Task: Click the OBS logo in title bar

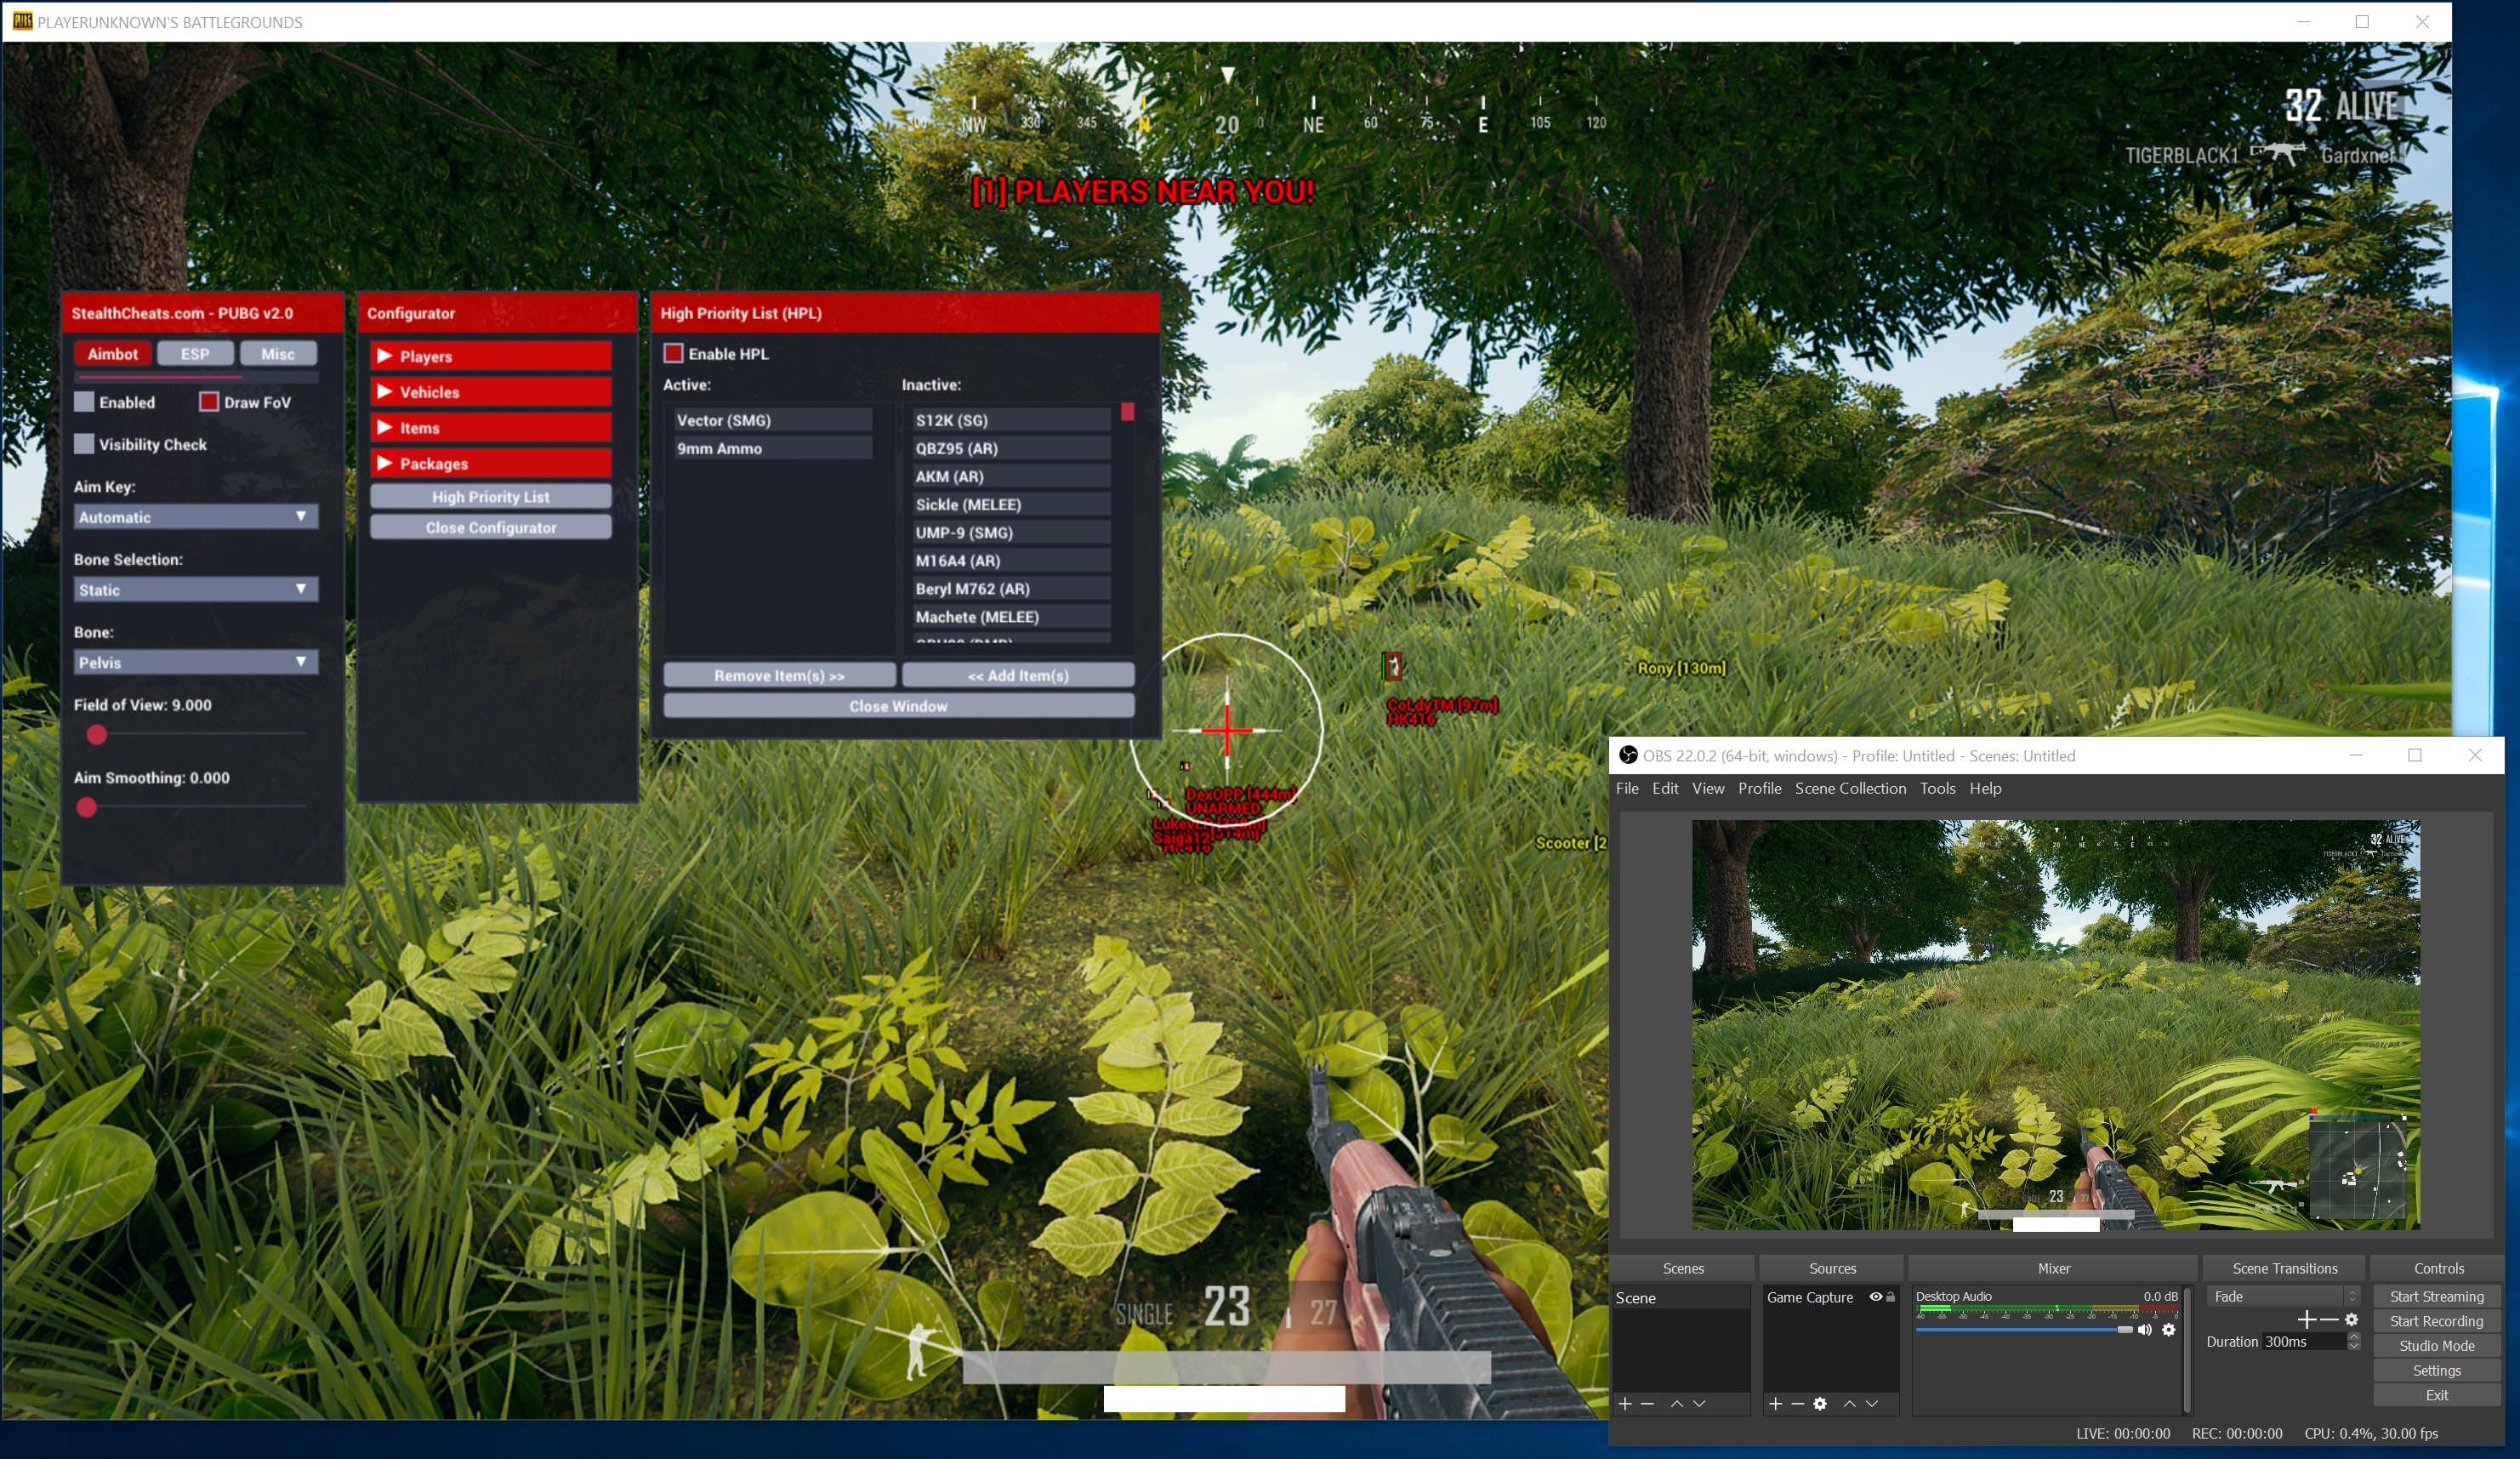Action: (x=1628, y=755)
